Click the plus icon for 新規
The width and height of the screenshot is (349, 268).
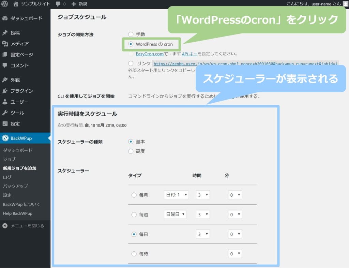click(74, 4)
